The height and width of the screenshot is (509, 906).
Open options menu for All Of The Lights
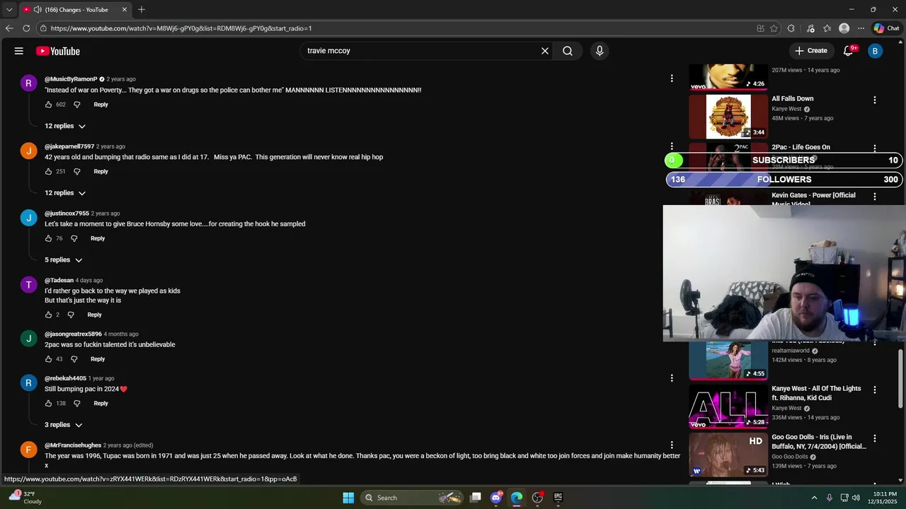click(x=875, y=390)
